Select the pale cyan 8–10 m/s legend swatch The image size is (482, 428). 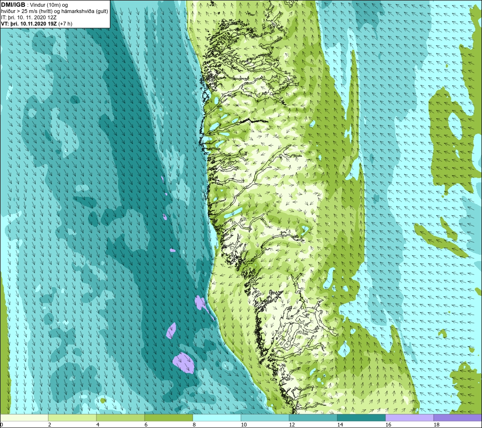[217, 418]
